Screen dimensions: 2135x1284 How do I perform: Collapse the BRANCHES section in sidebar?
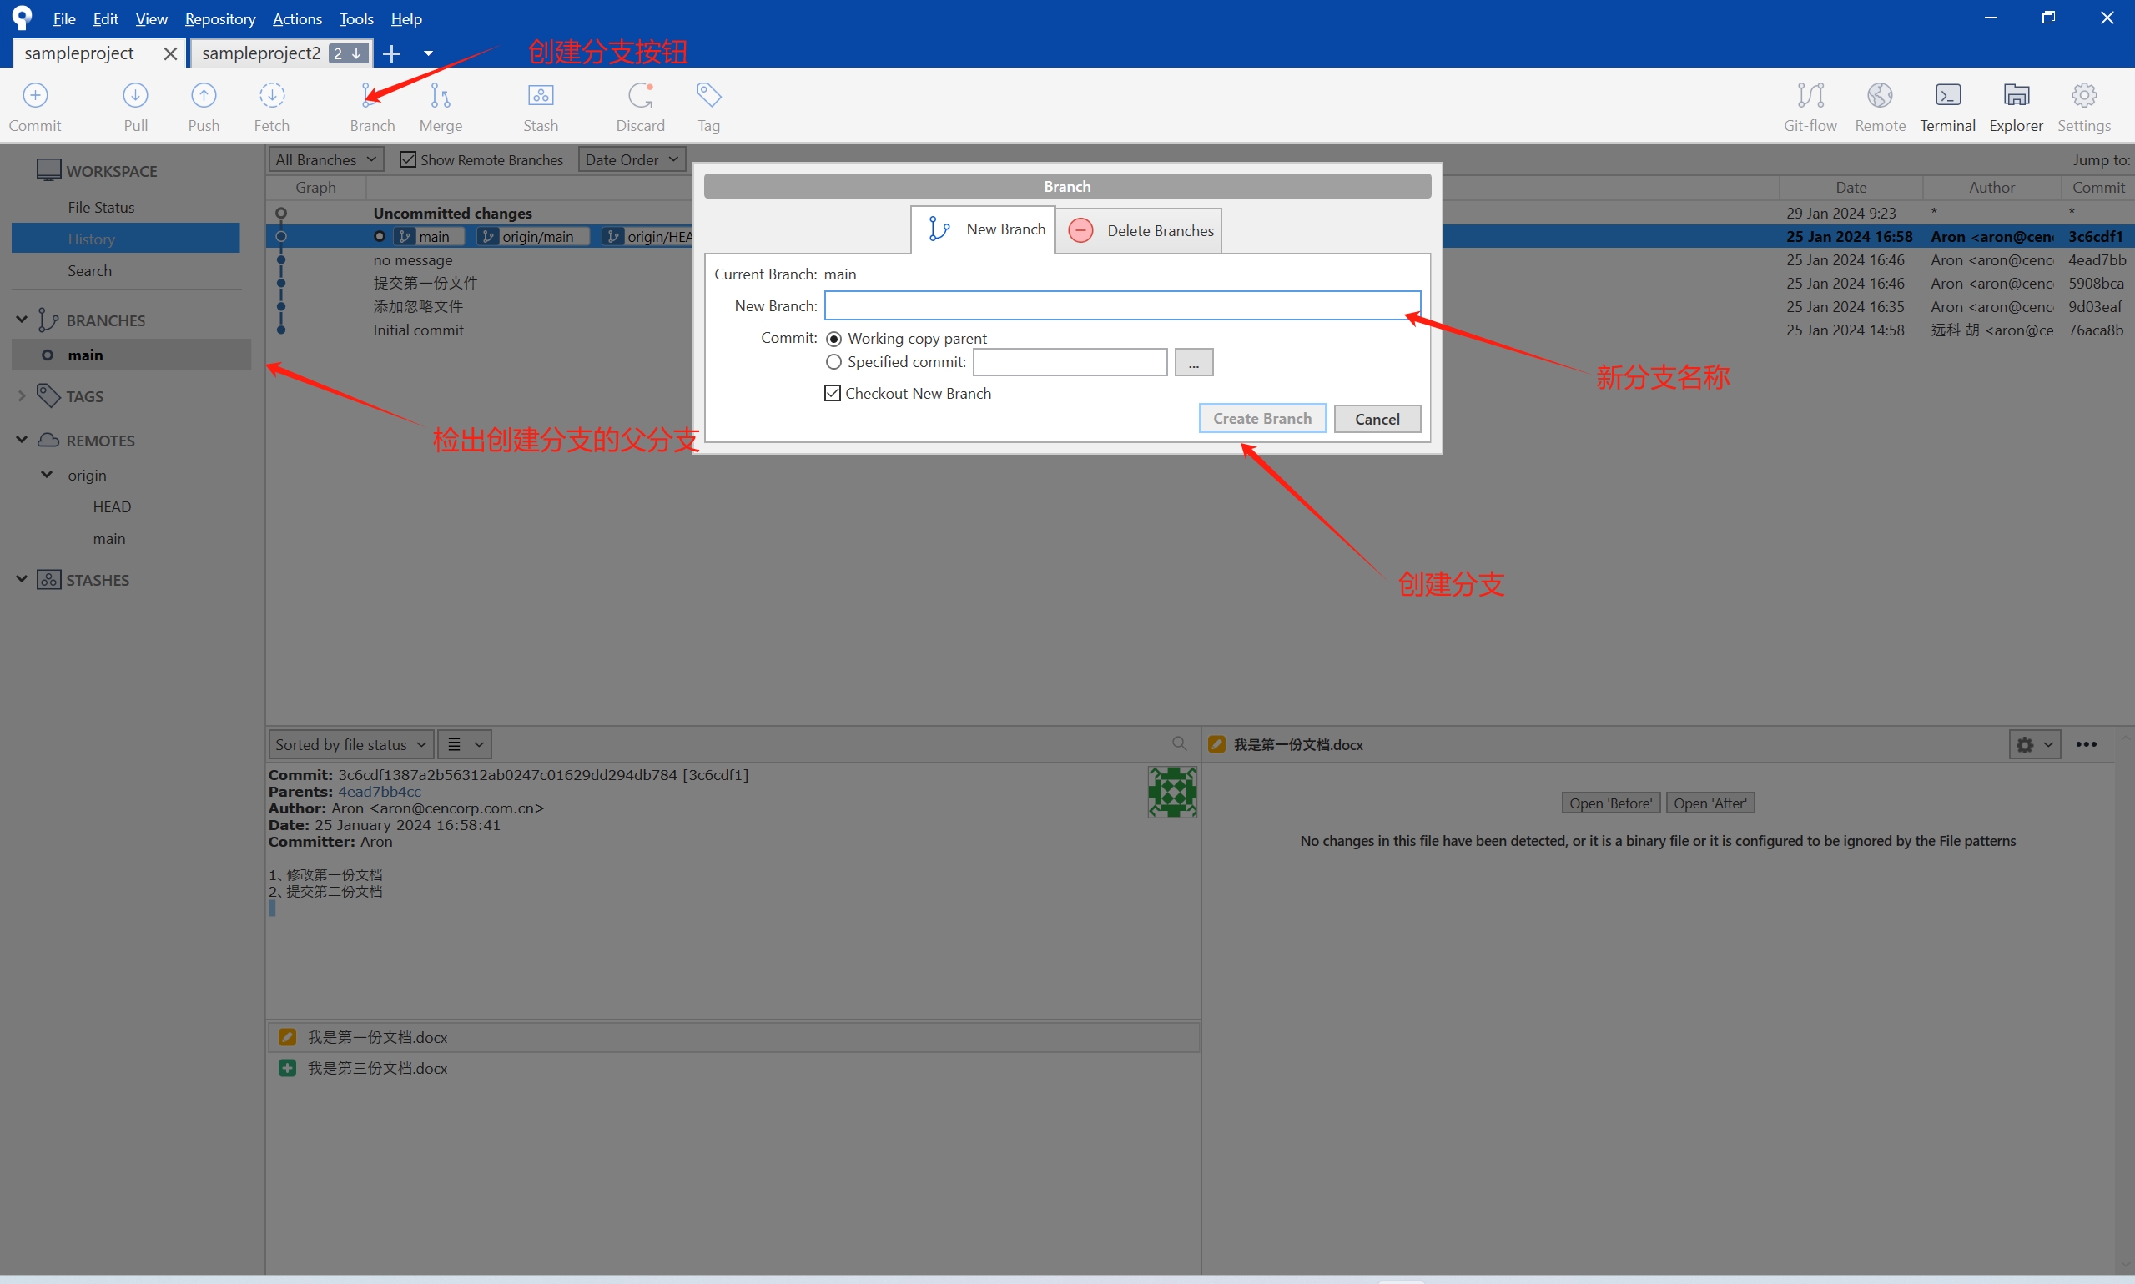click(x=22, y=320)
